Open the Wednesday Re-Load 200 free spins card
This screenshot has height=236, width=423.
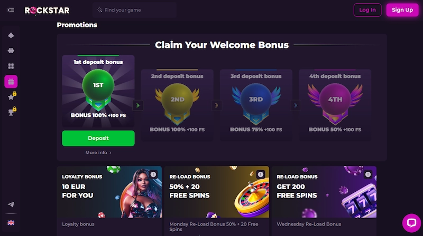click(x=324, y=192)
